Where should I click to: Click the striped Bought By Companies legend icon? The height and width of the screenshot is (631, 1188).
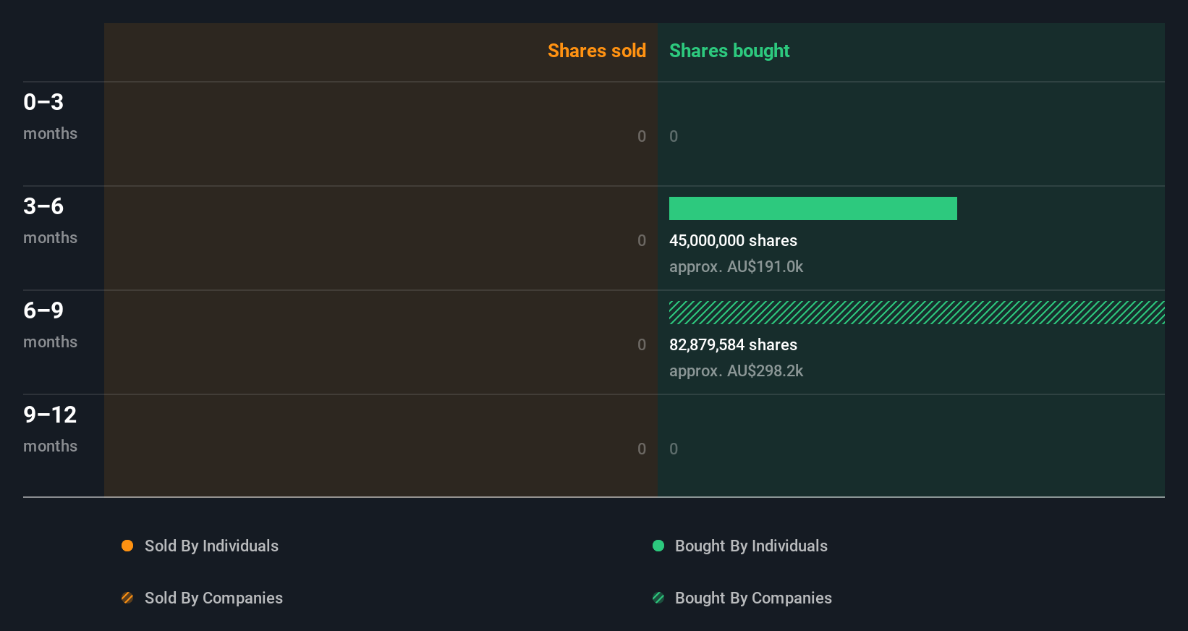658,598
